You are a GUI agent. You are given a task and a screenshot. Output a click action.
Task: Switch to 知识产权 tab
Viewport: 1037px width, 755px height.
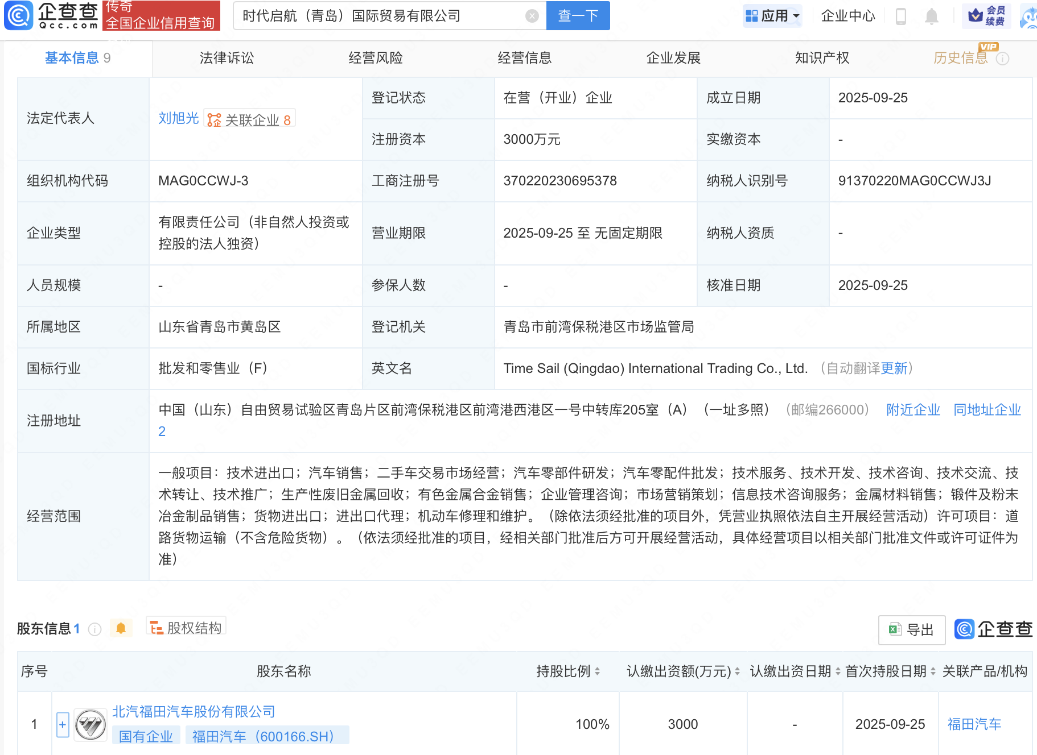[822, 58]
